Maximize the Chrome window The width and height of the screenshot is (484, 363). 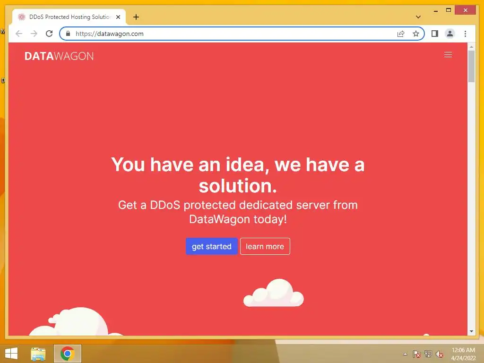(449, 10)
